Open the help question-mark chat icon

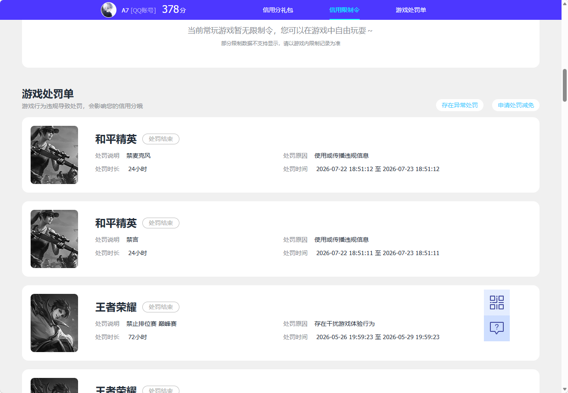pyautogui.click(x=497, y=328)
